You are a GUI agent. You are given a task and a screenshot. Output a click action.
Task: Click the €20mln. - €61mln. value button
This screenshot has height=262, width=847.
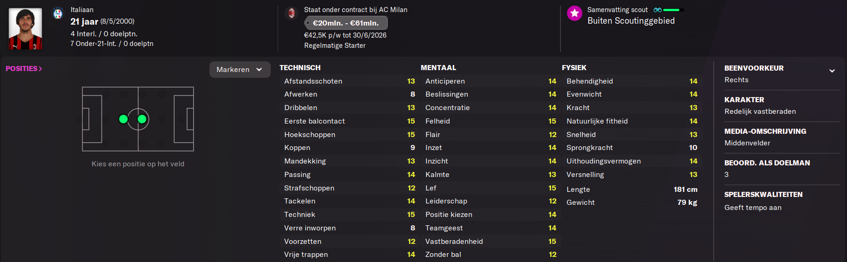346,23
